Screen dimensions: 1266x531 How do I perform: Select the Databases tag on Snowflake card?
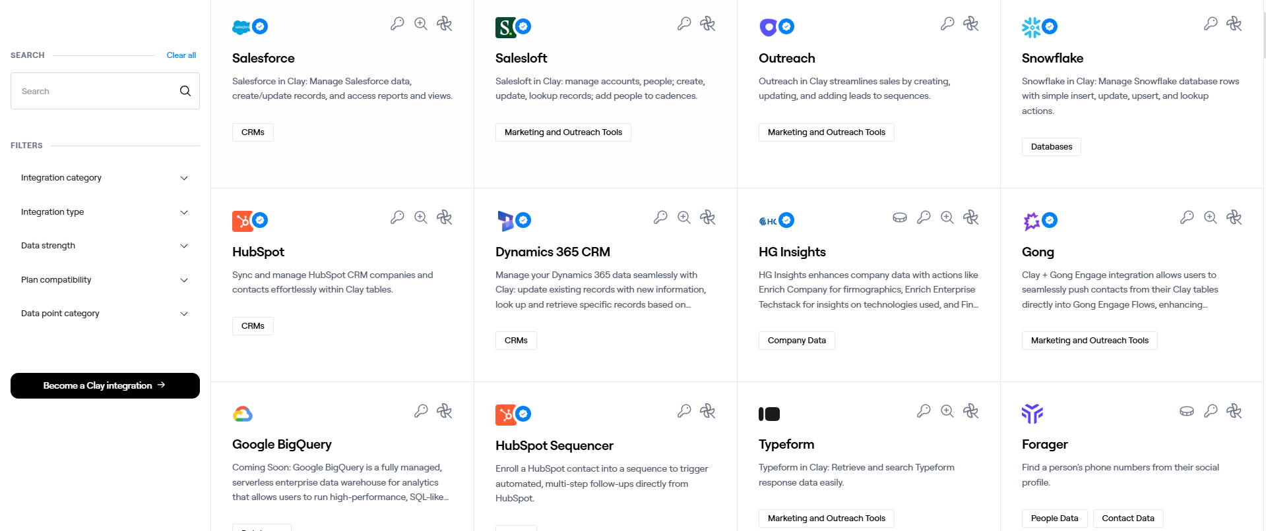(x=1052, y=147)
